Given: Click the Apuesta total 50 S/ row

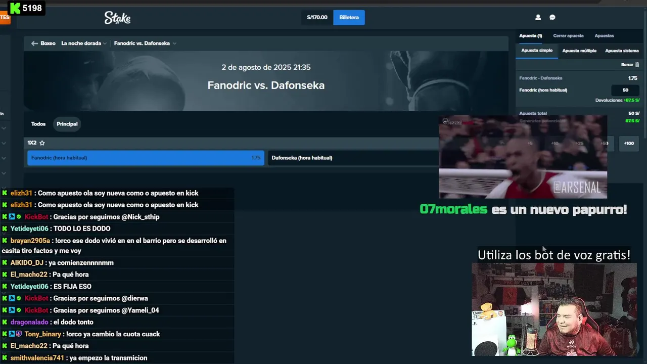Looking at the screenshot, I should (x=579, y=113).
